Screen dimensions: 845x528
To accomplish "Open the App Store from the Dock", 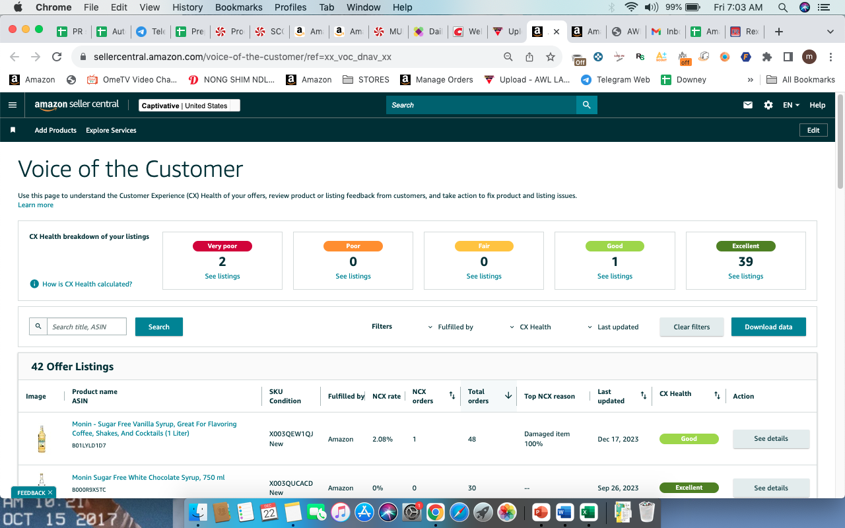I will pos(364,512).
